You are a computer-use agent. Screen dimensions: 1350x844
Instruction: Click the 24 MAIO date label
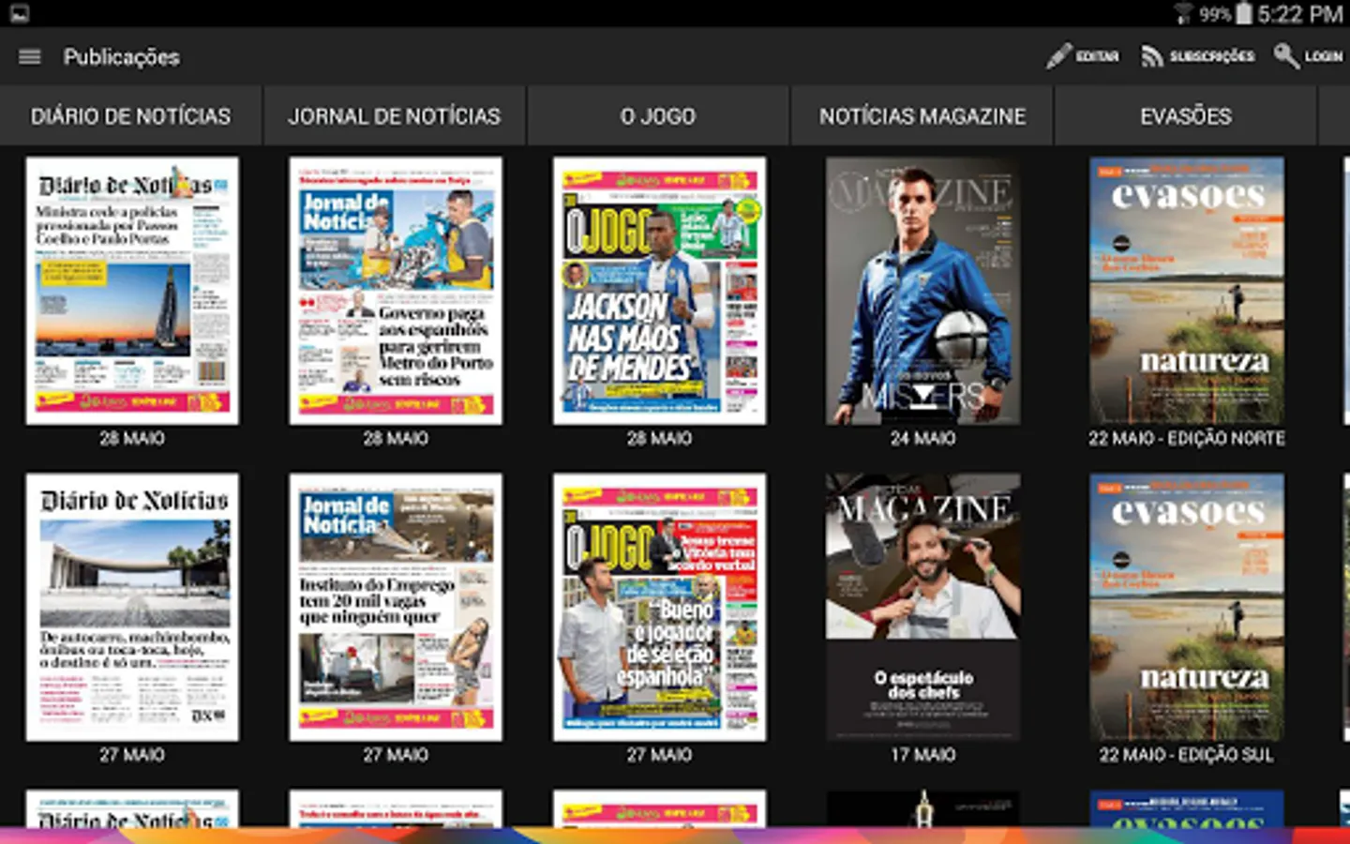(922, 438)
